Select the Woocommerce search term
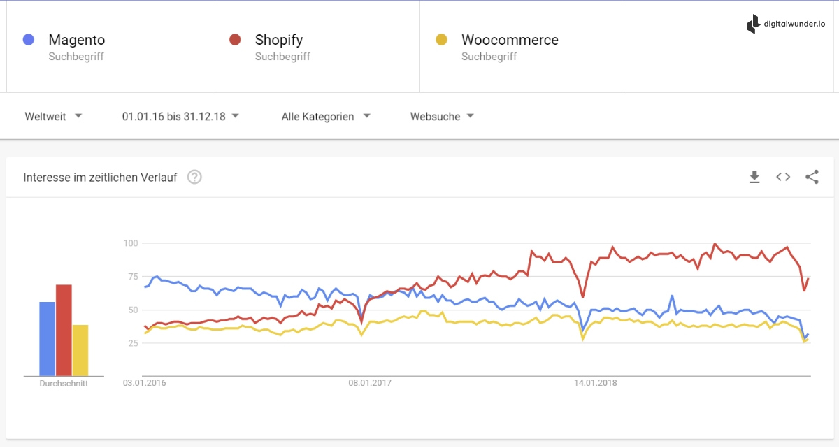 510,40
